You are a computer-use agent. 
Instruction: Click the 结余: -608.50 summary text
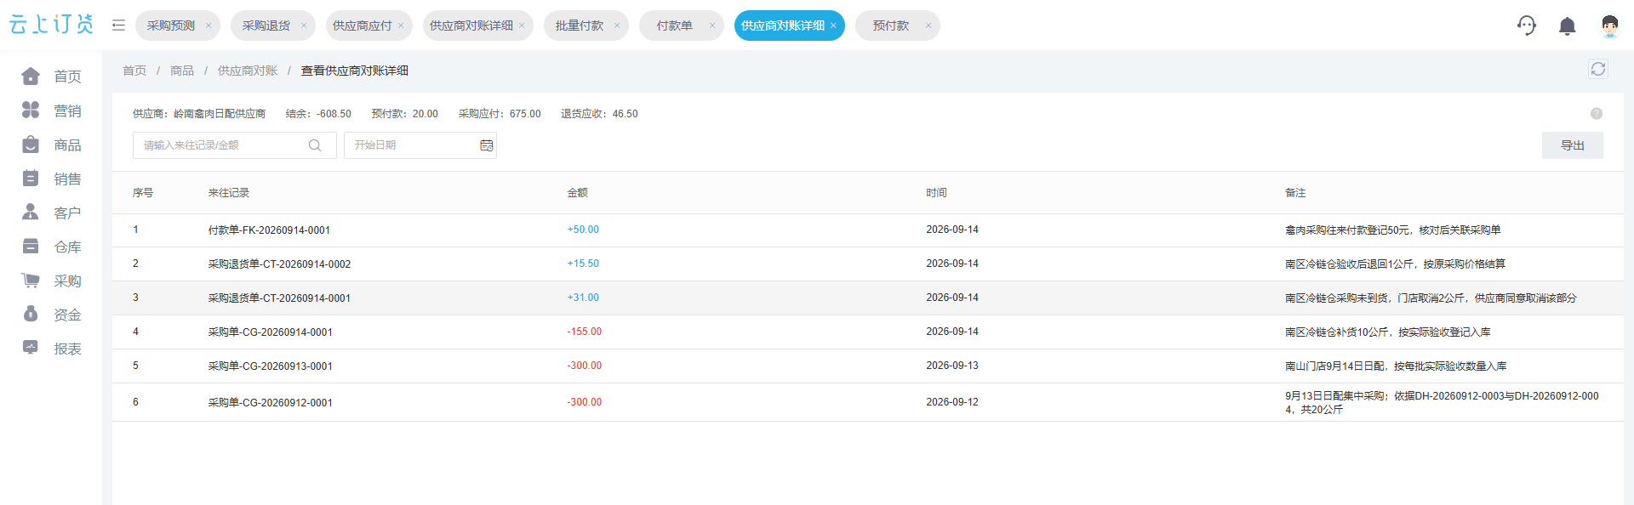tap(318, 114)
